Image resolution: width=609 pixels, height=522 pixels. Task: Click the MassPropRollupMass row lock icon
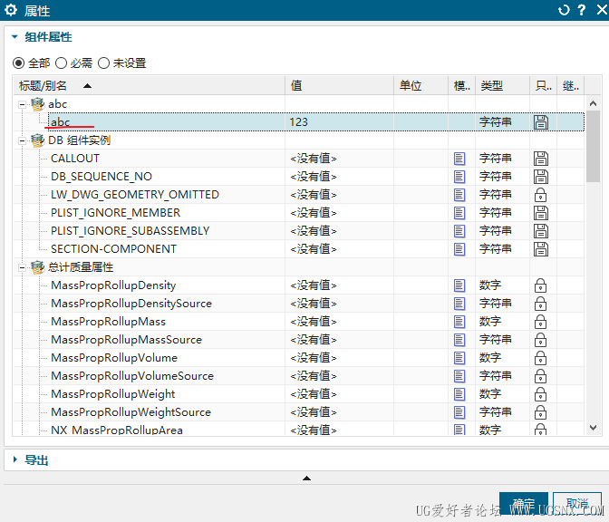pos(541,322)
